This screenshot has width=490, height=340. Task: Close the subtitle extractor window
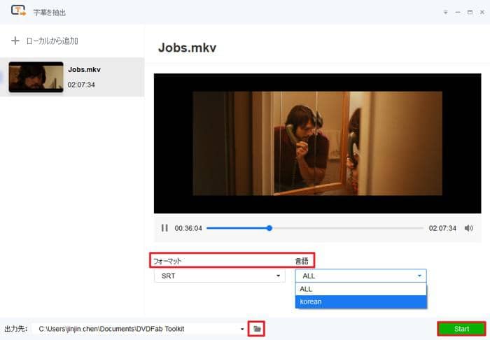coord(482,12)
